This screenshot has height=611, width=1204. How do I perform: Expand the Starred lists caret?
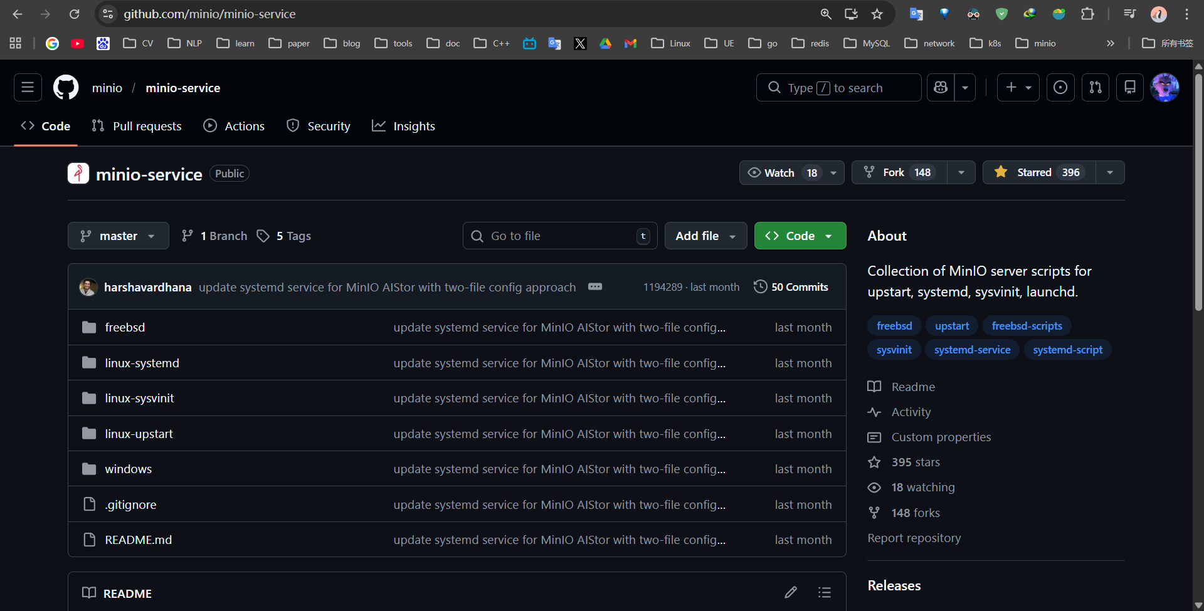pyautogui.click(x=1110, y=172)
